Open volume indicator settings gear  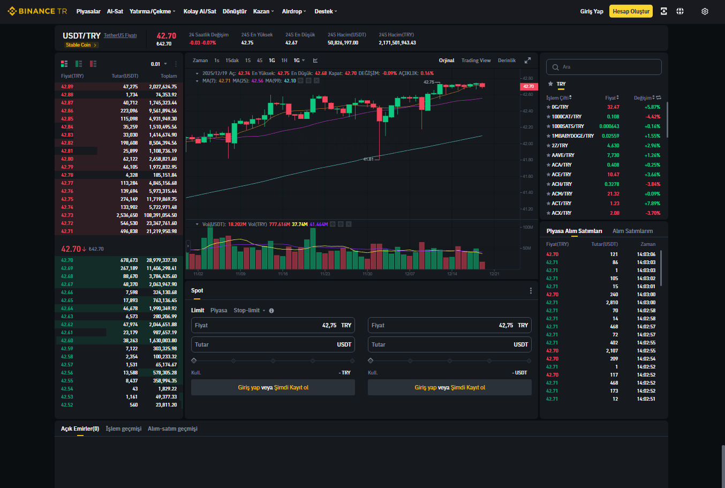point(341,224)
